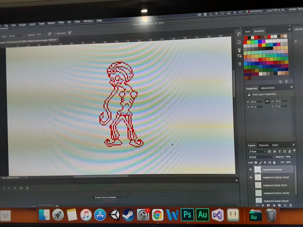
Task: Filter layers by pixel layer icon
Action: click(269, 151)
